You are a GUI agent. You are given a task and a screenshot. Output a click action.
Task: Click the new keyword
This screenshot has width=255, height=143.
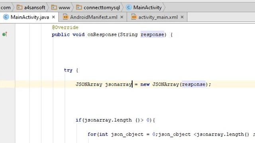[145, 84]
